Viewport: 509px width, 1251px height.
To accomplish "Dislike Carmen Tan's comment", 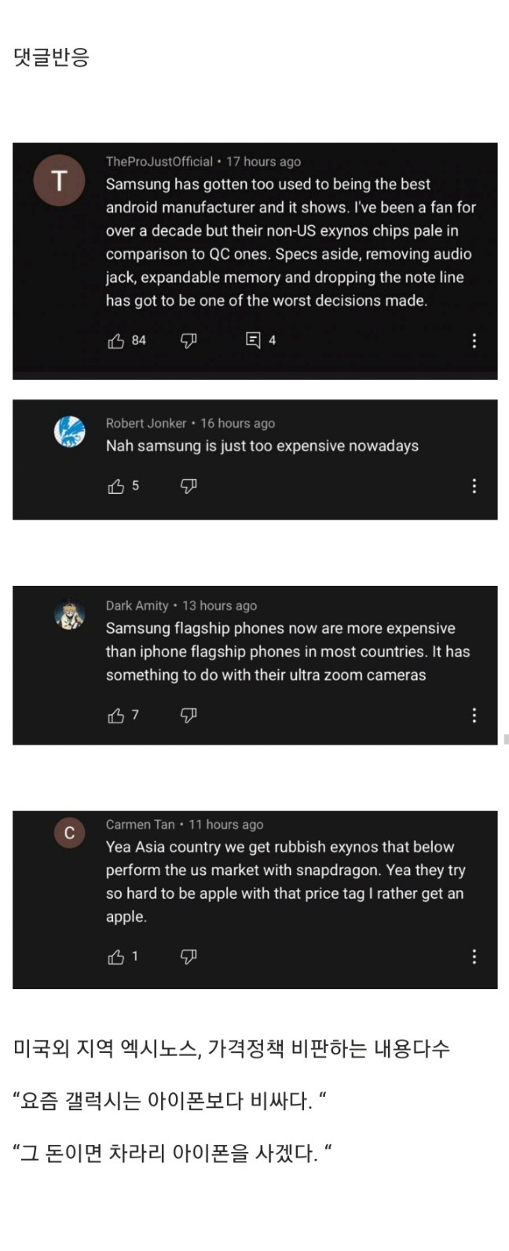I will click(x=189, y=957).
